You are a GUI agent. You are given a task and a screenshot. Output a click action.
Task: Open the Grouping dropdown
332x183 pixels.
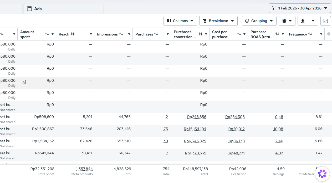point(259,21)
